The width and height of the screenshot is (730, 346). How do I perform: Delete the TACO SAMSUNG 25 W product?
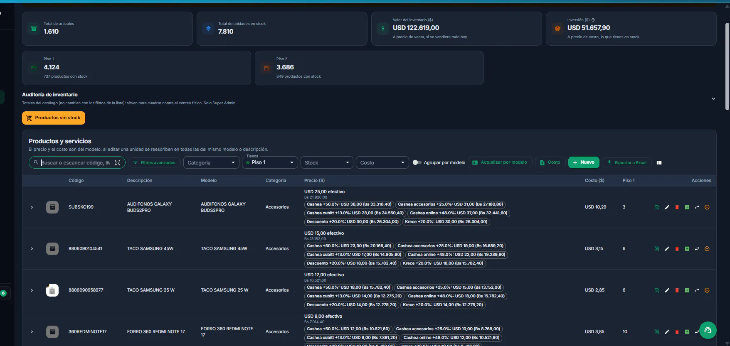pyautogui.click(x=677, y=290)
